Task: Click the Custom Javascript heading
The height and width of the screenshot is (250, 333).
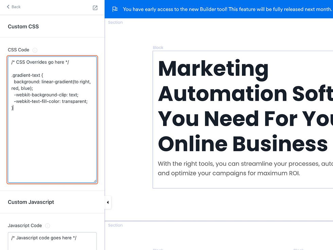Action: [31, 202]
